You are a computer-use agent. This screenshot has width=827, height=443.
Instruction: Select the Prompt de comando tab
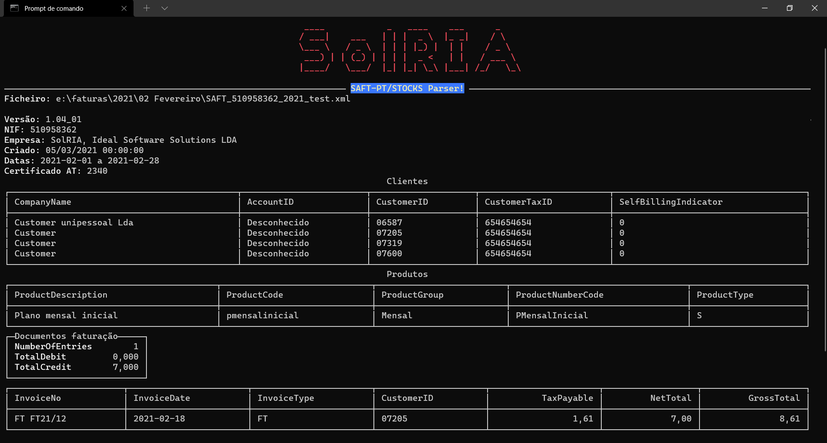tap(69, 9)
